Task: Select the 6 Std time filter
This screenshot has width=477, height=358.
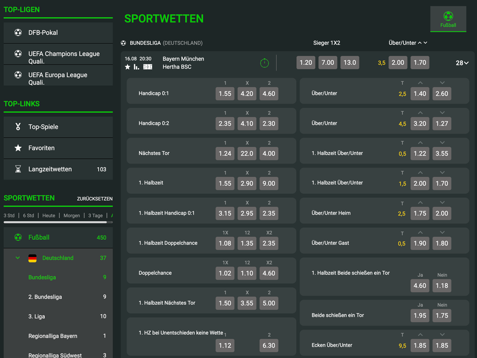Action: pyautogui.click(x=29, y=215)
